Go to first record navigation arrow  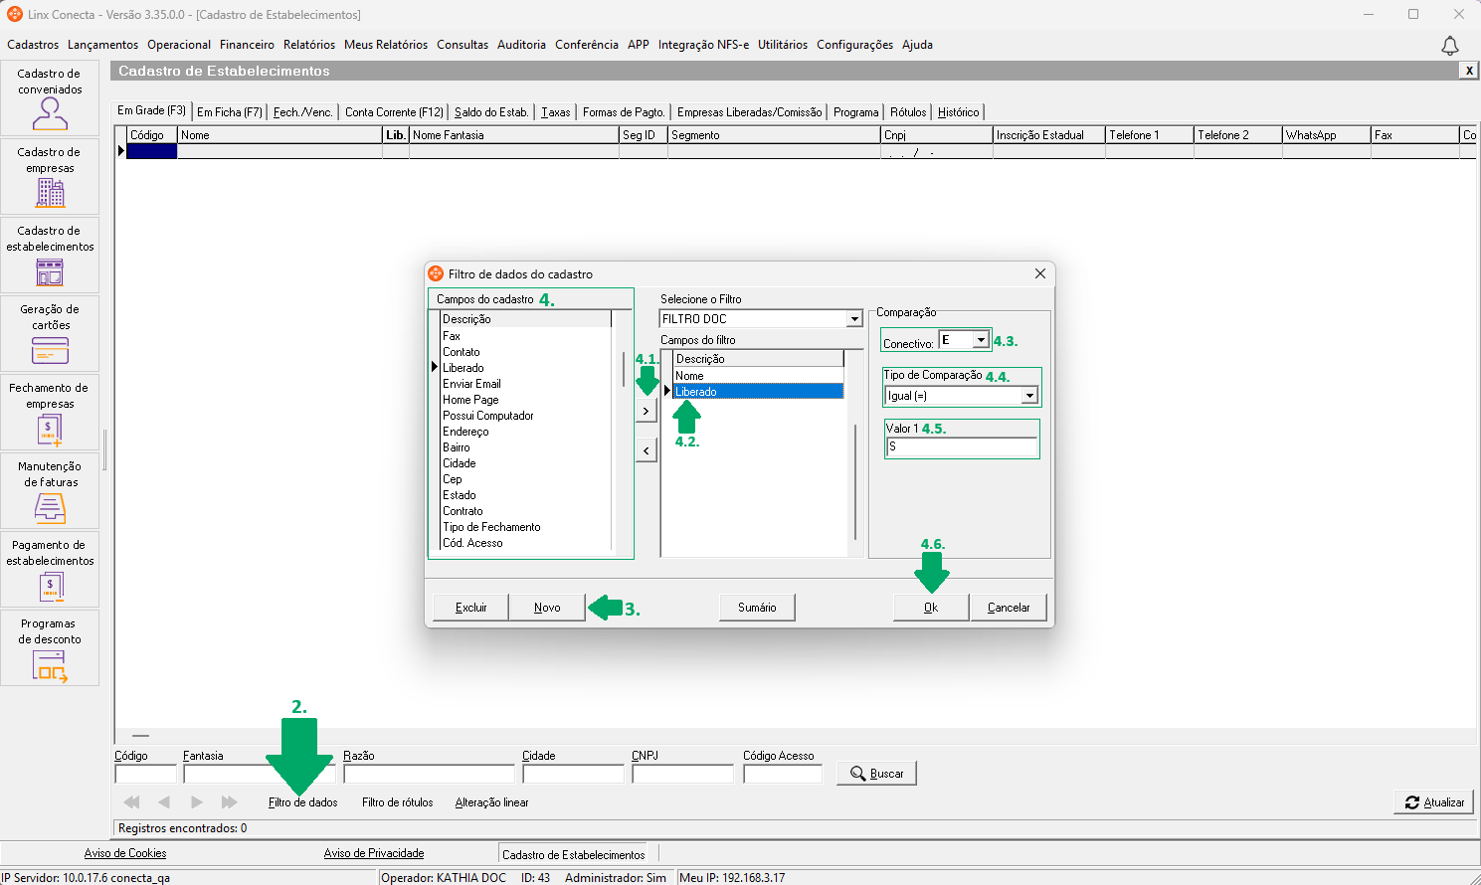click(x=131, y=802)
